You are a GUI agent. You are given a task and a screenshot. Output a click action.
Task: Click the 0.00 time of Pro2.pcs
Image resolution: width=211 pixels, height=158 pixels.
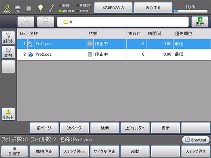point(167,54)
